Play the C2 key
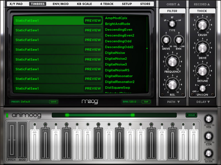 109,145
